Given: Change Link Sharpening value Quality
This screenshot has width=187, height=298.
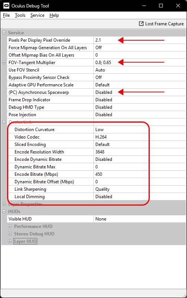Looking at the screenshot, I should 140,189.
